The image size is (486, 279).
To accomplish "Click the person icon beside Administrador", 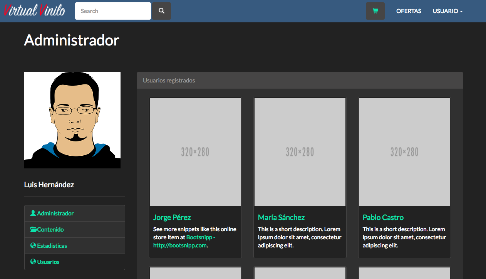I will click(33, 213).
